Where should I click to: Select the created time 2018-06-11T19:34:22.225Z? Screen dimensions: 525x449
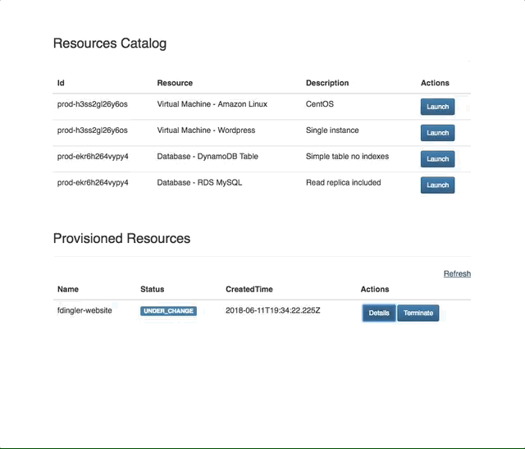[272, 310]
